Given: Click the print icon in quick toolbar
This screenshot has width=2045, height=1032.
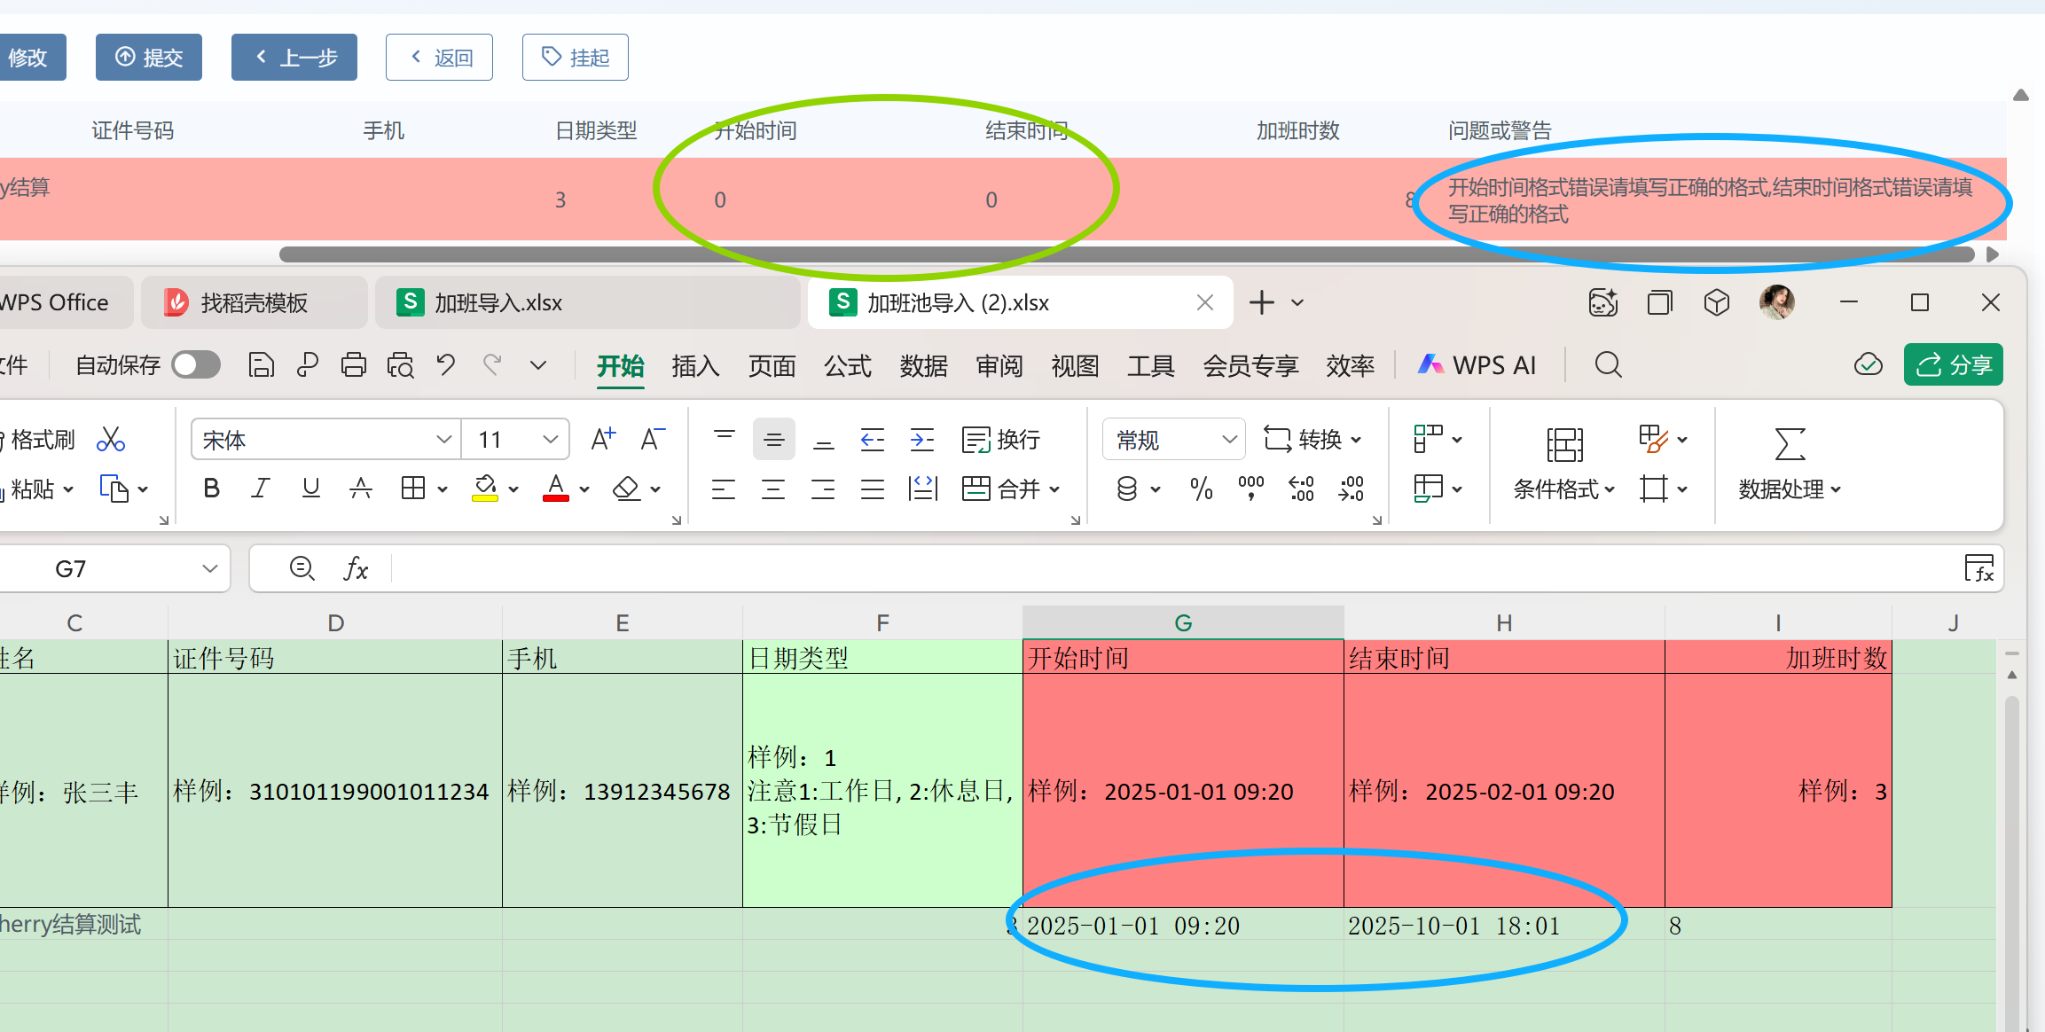Looking at the screenshot, I should (353, 365).
